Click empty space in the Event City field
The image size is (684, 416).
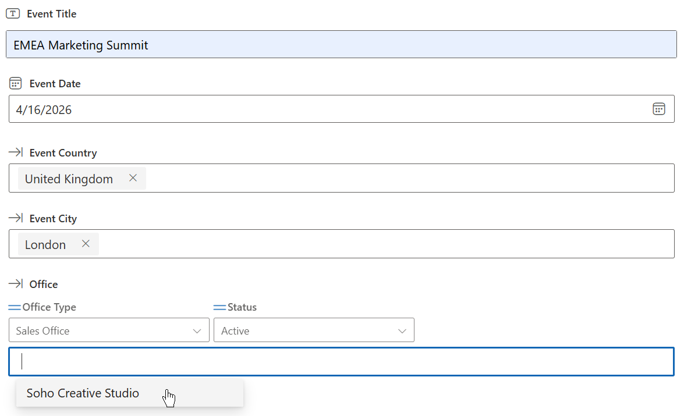point(384,244)
